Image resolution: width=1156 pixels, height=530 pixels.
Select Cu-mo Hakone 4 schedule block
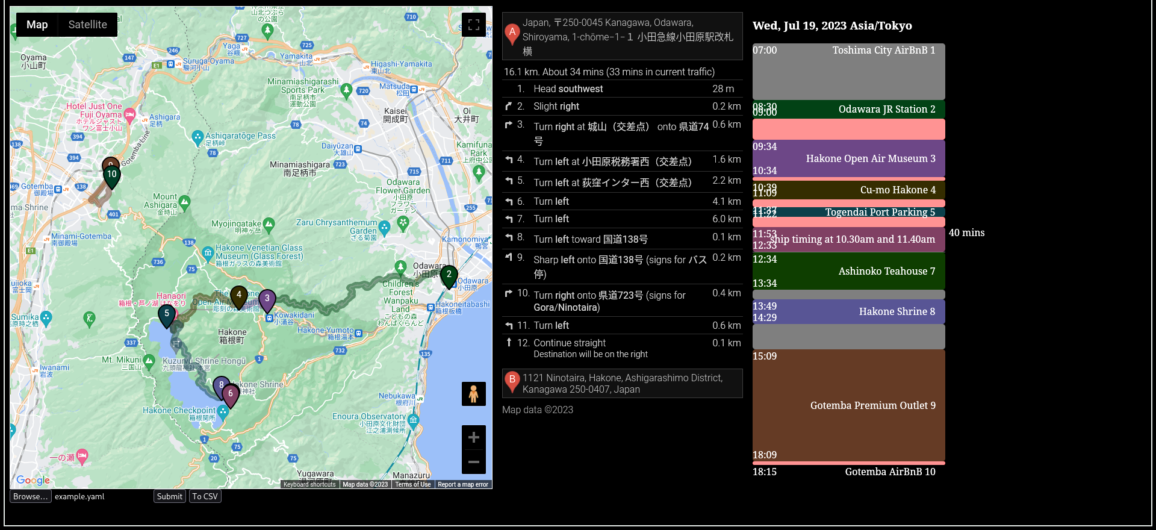(x=848, y=190)
